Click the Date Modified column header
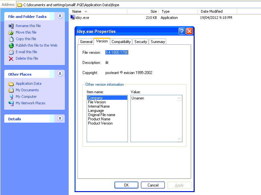 [217, 11]
